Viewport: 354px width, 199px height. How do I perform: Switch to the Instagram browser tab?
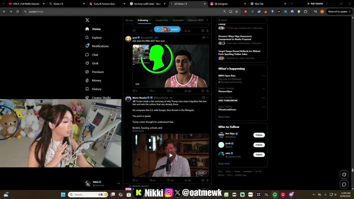point(228,4)
